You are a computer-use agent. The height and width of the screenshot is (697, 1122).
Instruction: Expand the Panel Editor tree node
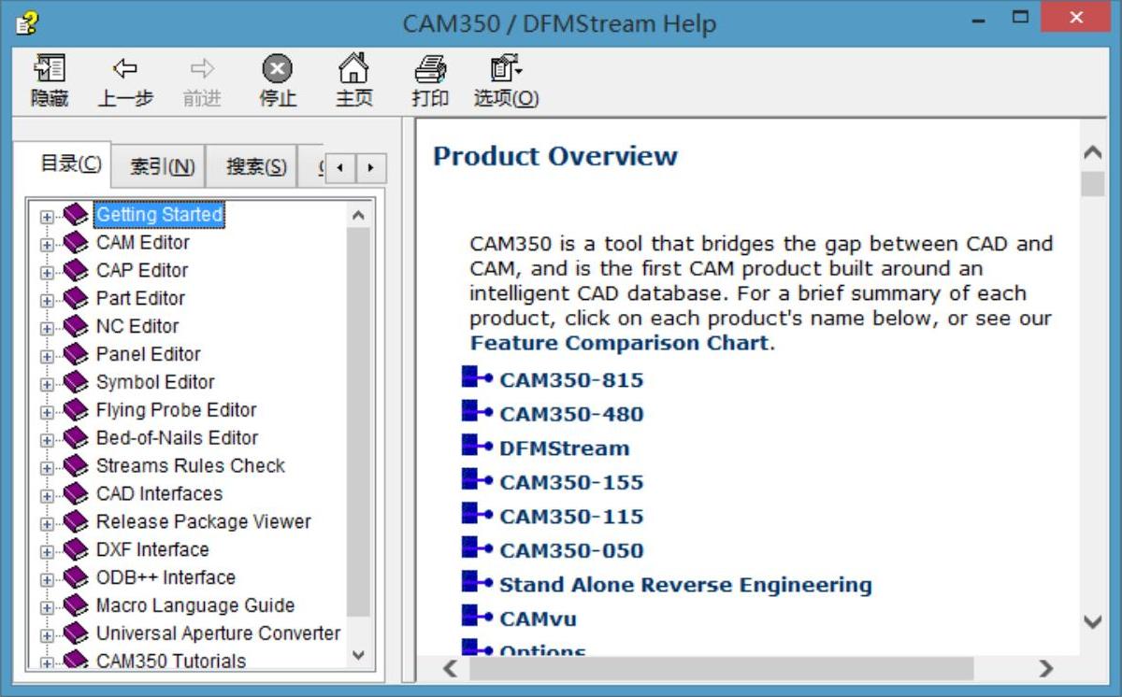47,356
